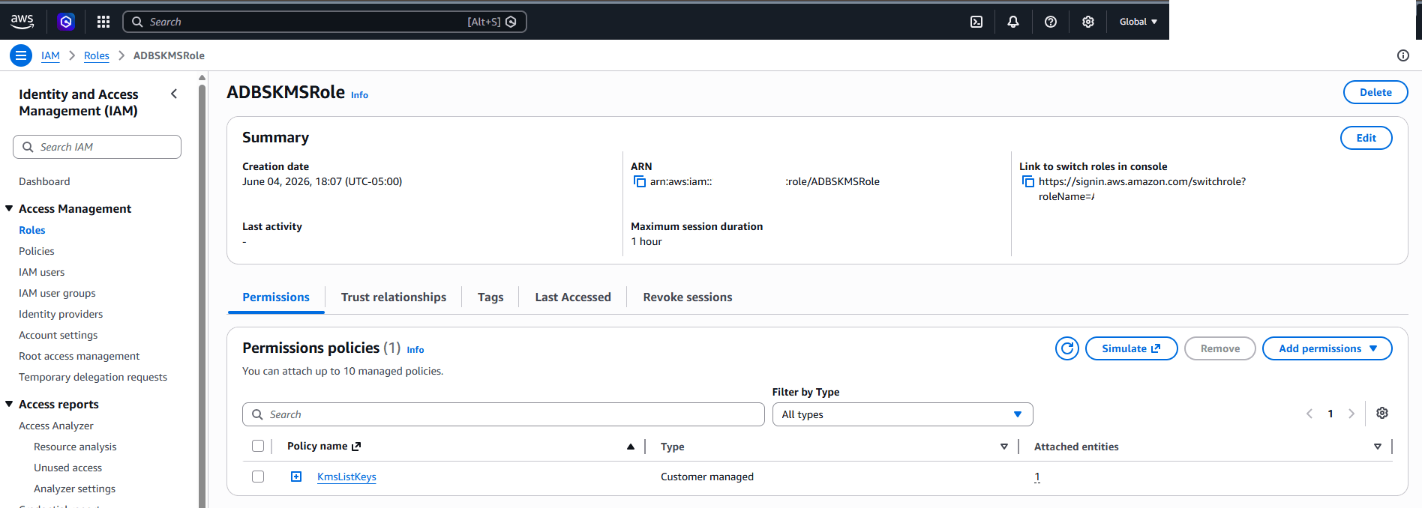Go to previous page of policies
The image size is (1422, 508).
[x=1309, y=414]
